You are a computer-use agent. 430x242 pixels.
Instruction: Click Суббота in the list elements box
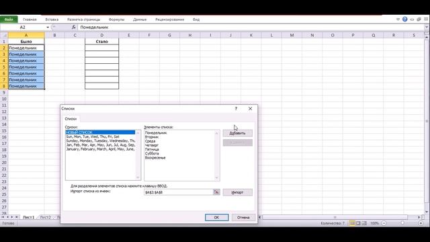[152, 153]
